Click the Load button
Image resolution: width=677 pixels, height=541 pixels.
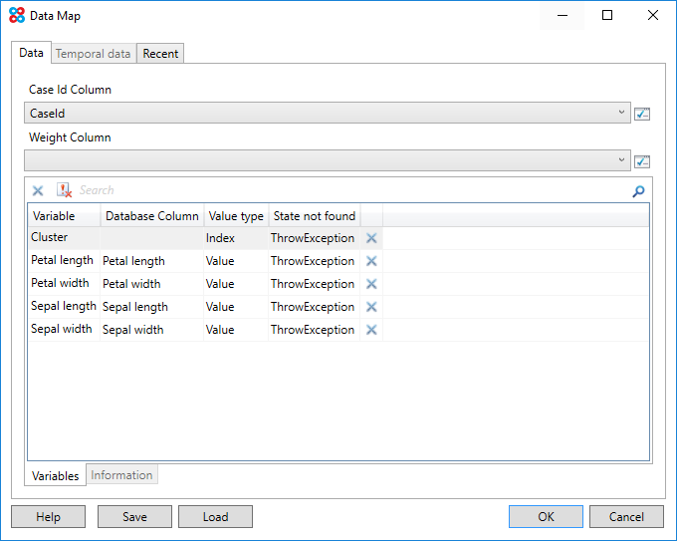pos(215,516)
